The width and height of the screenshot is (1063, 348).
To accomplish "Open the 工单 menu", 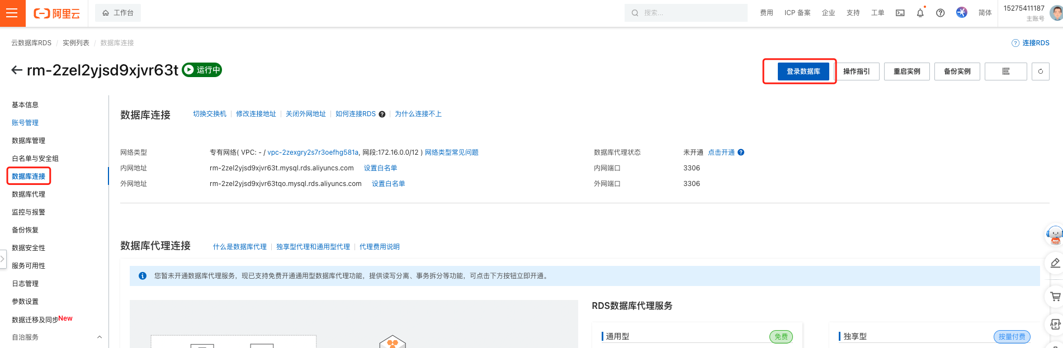I will tap(878, 13).
